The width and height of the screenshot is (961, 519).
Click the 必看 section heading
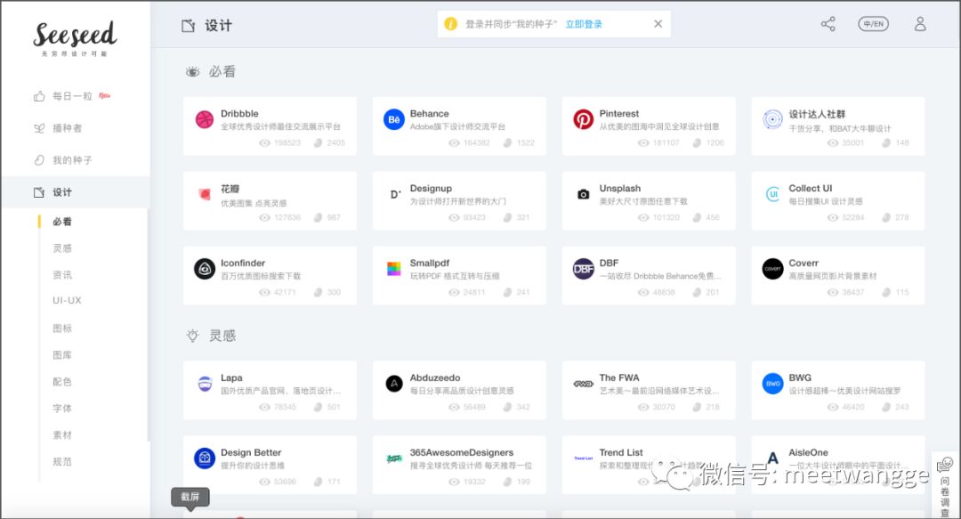(211, 72)
